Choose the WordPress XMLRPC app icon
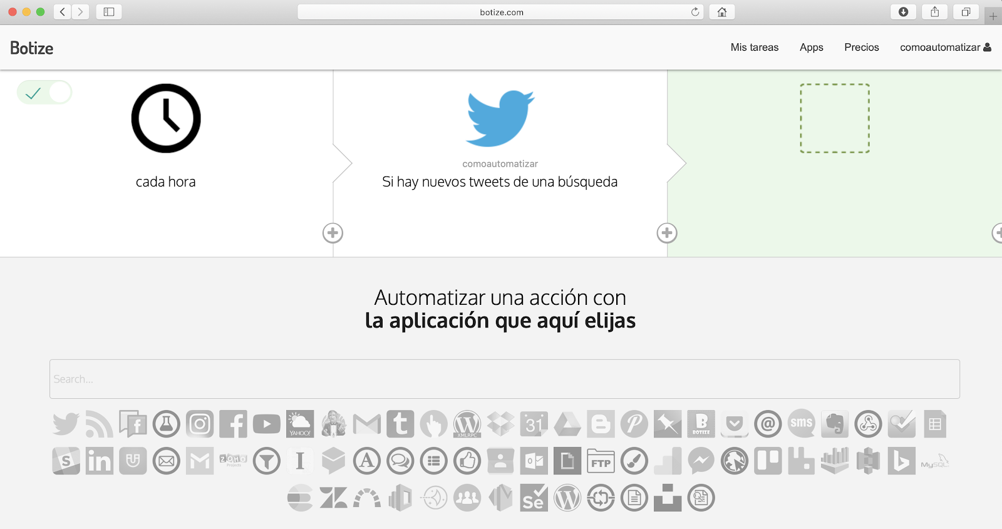Viewport: 1002px width, 529px height. click(x=467, y=424)
